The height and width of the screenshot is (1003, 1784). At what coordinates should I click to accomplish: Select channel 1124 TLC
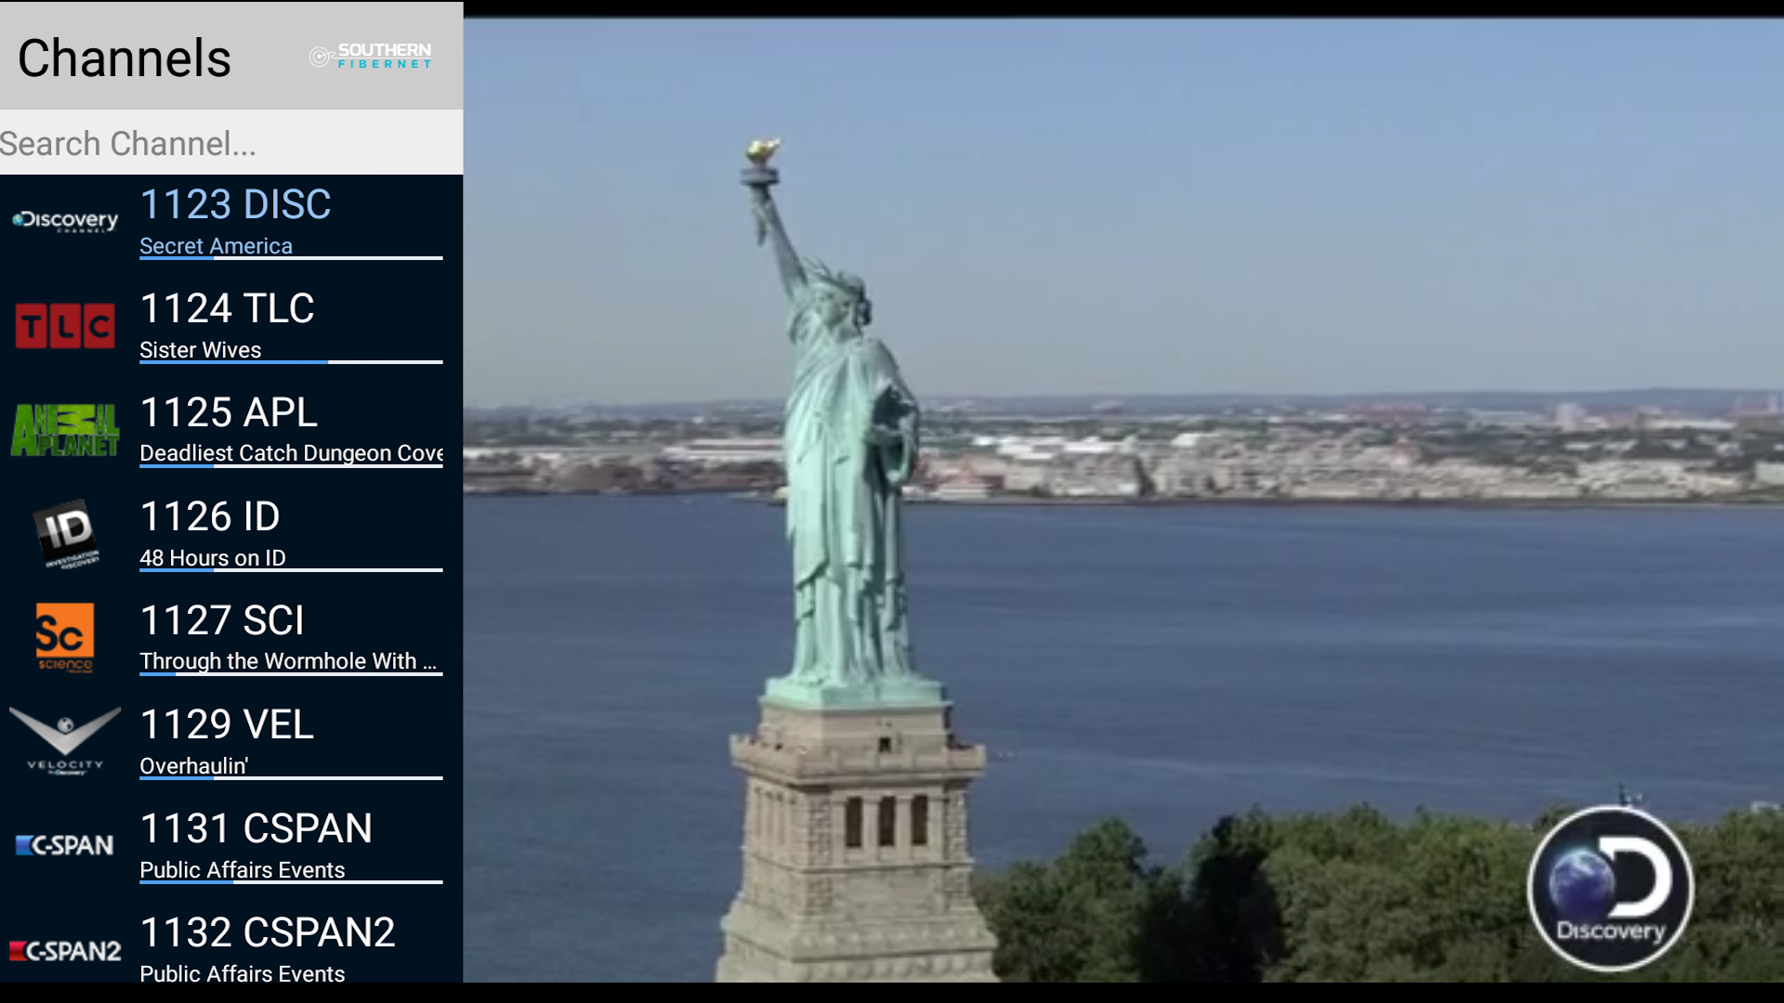click(x=227, y=308)
